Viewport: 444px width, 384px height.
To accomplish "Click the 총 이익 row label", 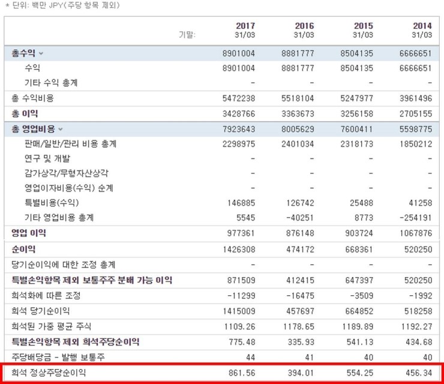I will [25, 114].
